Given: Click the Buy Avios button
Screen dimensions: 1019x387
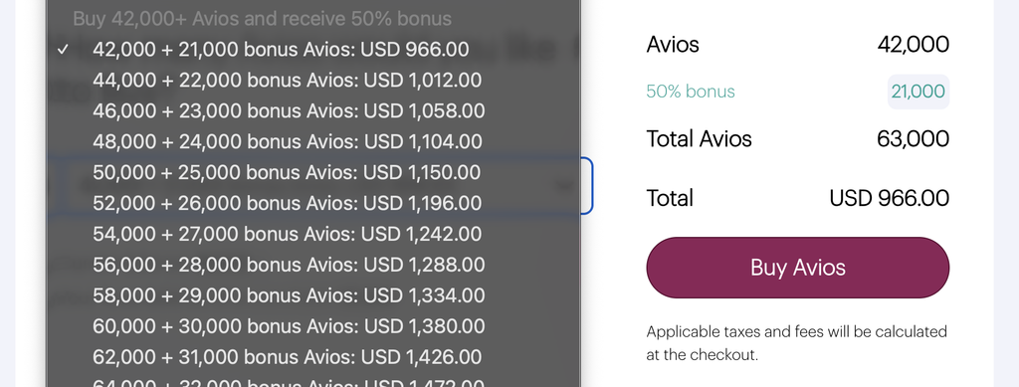Looking at the screenshot, I should point(797,268).
